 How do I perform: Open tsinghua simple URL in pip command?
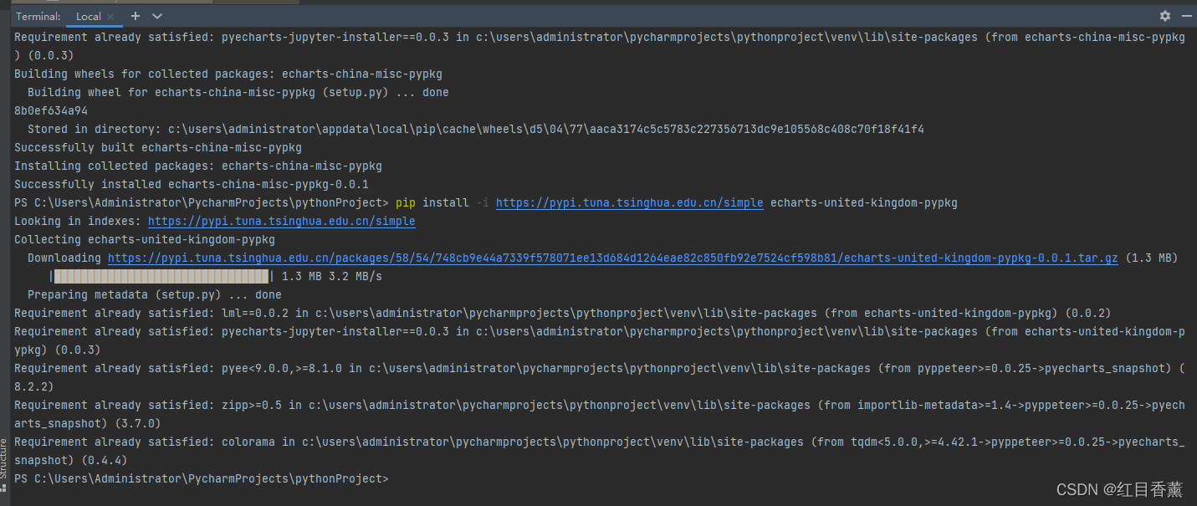(630, 203)
